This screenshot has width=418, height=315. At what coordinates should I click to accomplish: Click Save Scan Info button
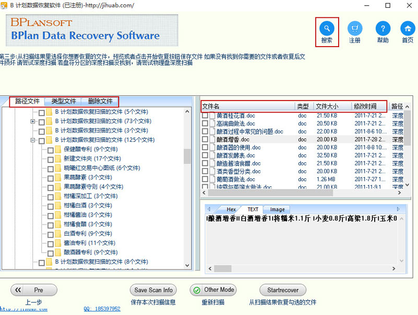click(153, 290)
